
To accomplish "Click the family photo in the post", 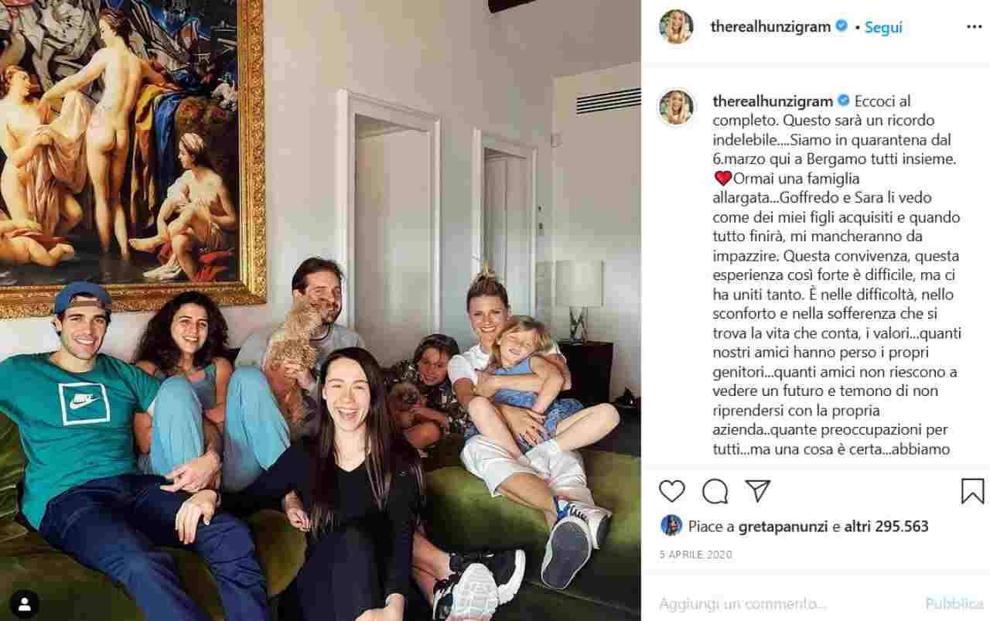I will (320, 310).
